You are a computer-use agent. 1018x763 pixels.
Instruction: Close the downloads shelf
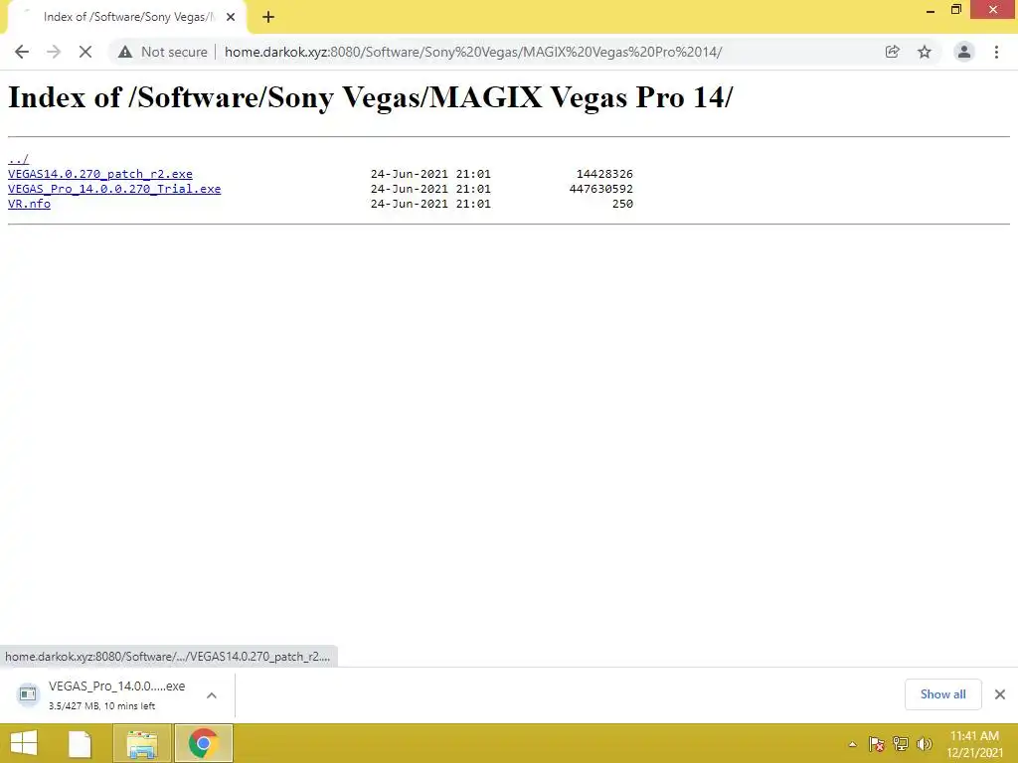[1000, 694]
